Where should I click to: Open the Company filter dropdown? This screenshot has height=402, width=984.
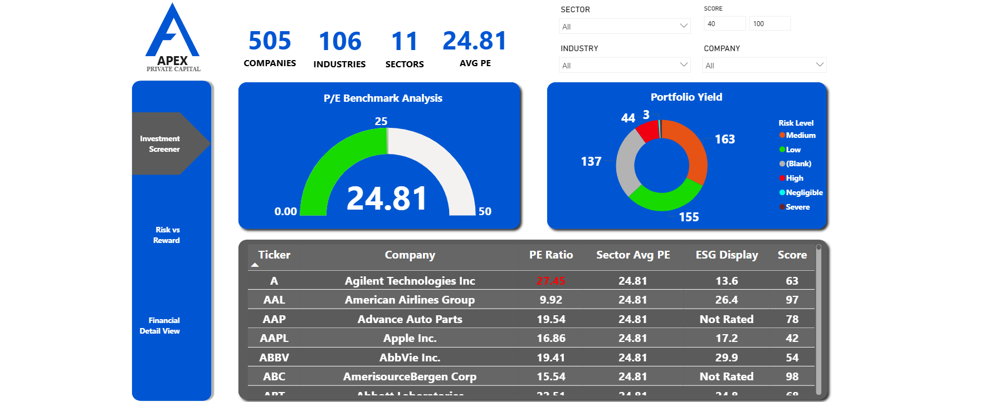819,65
